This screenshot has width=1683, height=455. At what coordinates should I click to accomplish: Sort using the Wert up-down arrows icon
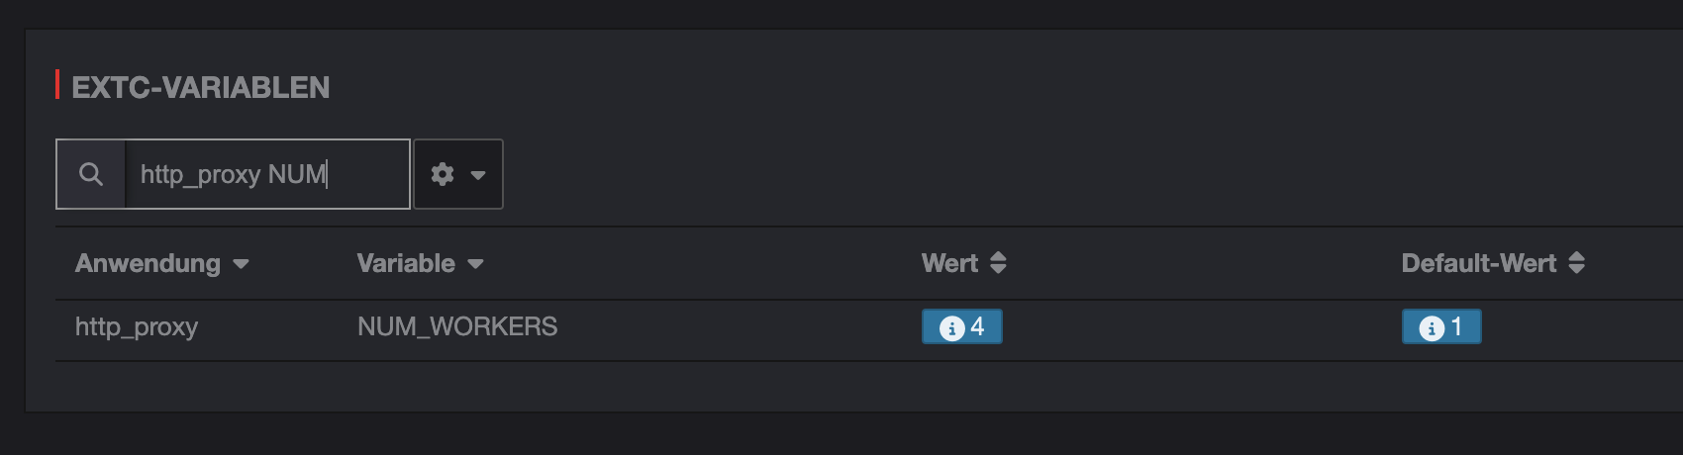[998, 263]
